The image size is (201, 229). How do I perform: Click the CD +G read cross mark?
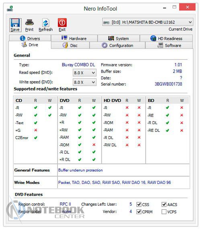(x=35, y=130)
